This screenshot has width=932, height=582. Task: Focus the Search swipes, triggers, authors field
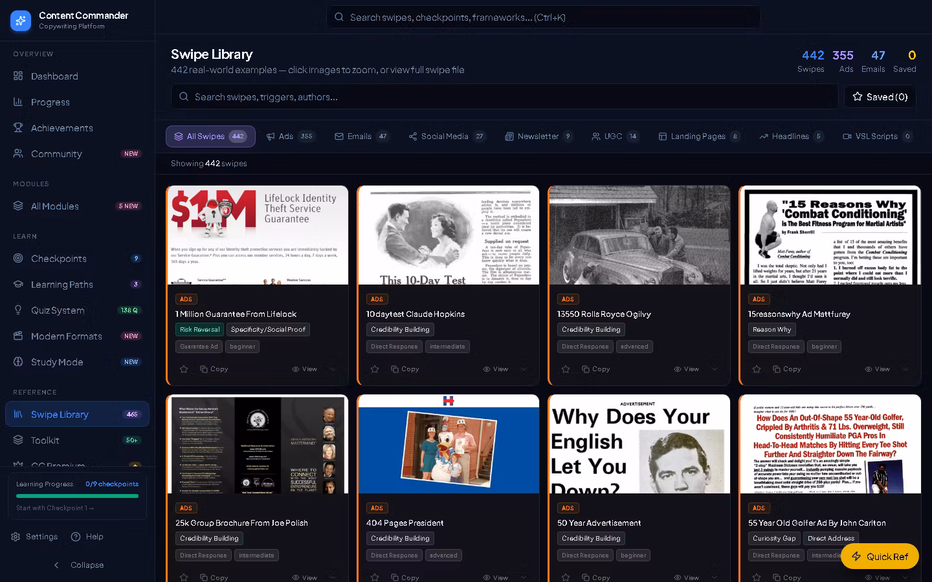tap(505, 97)
